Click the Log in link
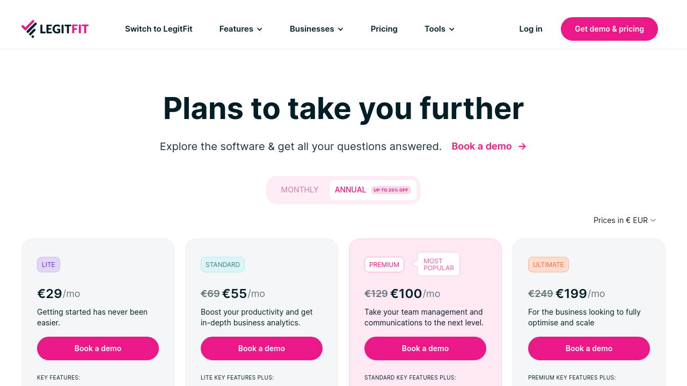The height and width of the screenshot is (386, 687). click(530, 29)
